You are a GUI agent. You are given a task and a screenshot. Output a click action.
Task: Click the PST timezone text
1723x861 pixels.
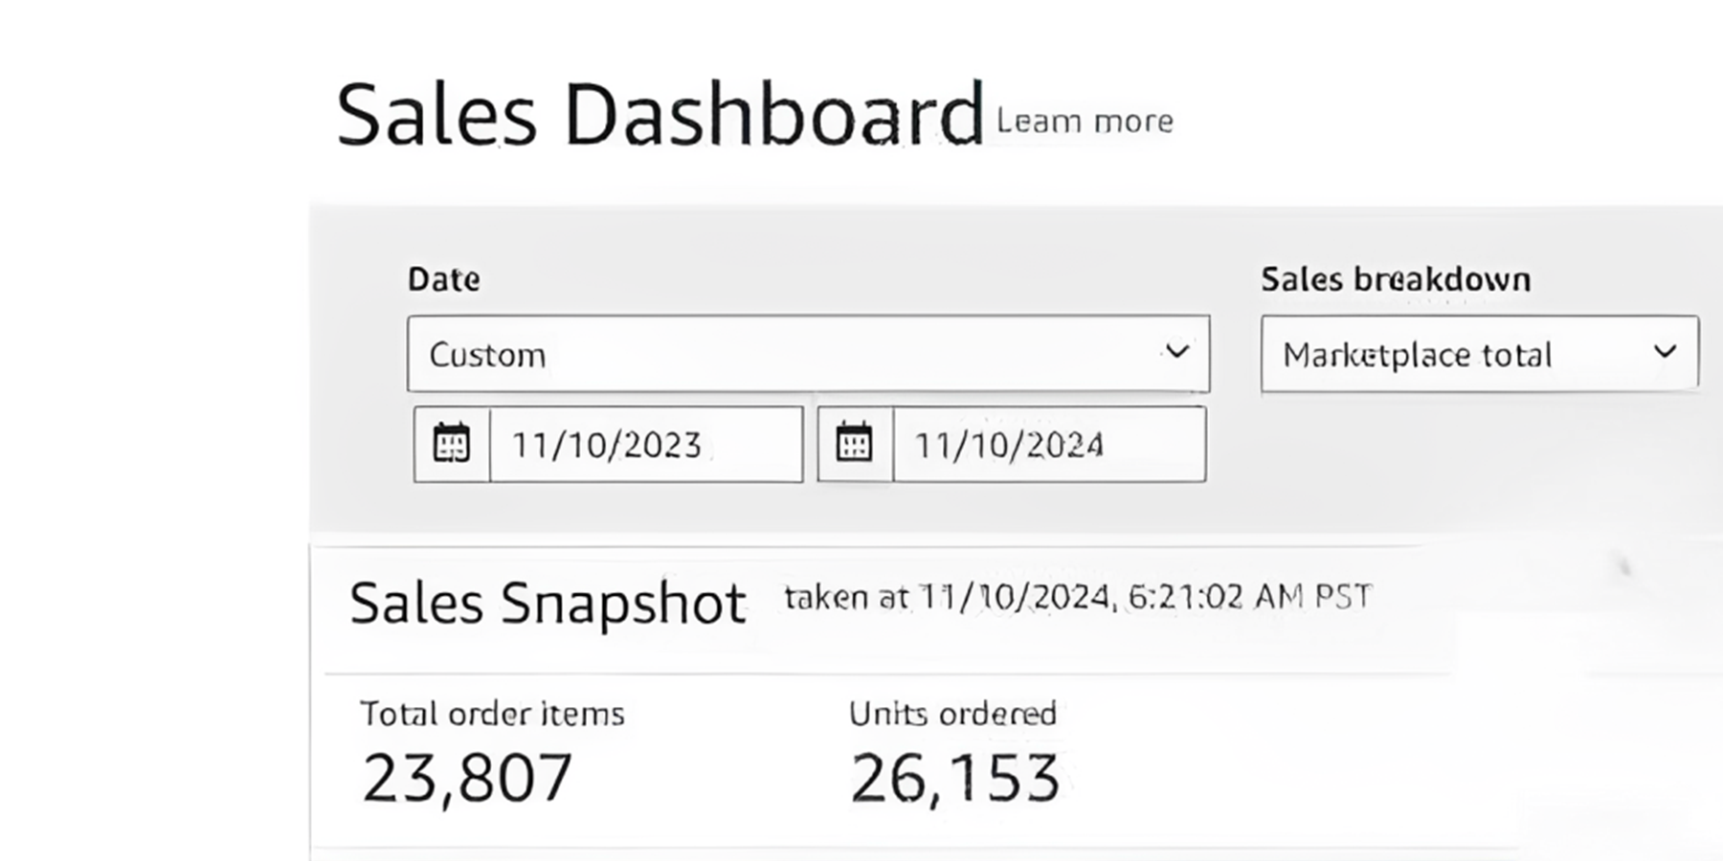tap(1343, 597)
